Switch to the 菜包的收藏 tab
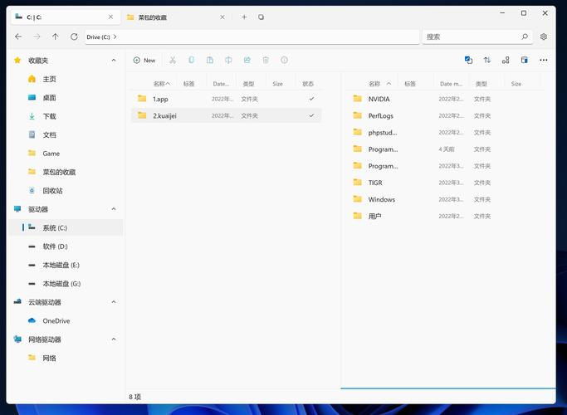Image resolution: width=567 pixels, height=415 pixels. click(x=176, y=17)
